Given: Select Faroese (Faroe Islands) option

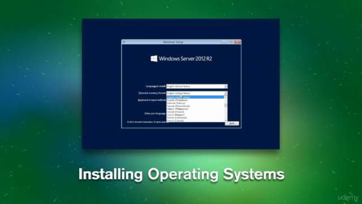Looking at the screenshot, I should pyautogui.click(x=195, y=106).
